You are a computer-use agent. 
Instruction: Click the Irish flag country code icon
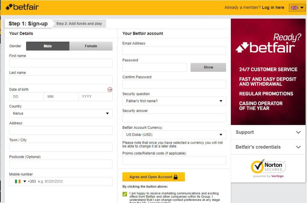(x=18, y=181)
